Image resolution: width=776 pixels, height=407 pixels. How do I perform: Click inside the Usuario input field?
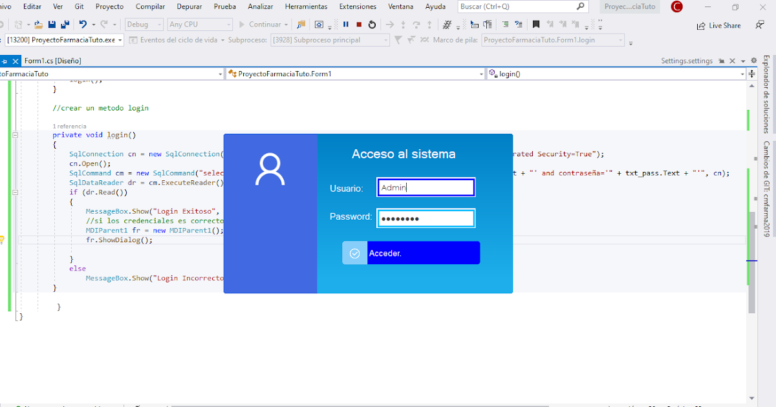(x=426, y=187)
